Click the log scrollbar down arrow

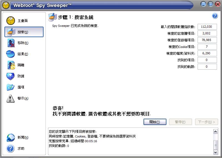point(215,152)
